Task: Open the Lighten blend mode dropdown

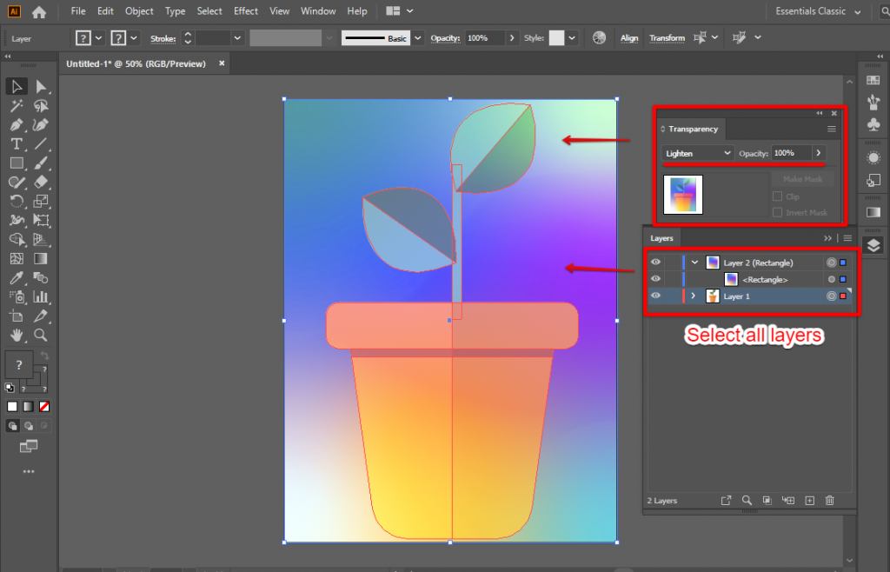Action: click(697, 153)
